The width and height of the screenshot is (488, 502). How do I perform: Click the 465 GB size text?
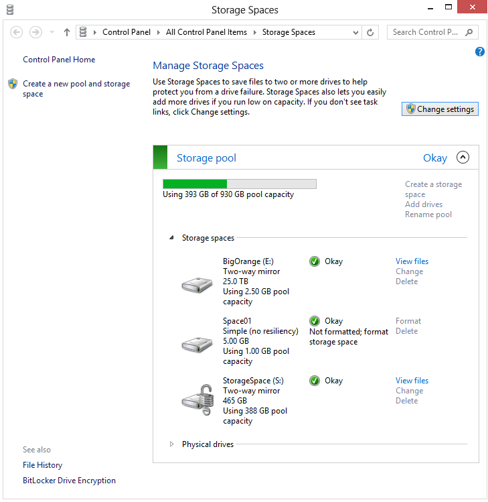click(x=235, y=401)
